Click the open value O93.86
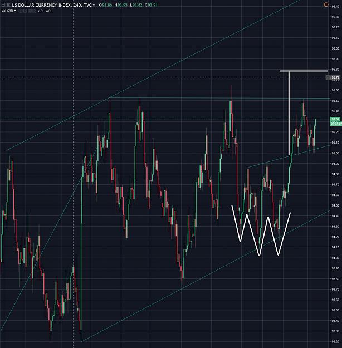 coord(105,5)
